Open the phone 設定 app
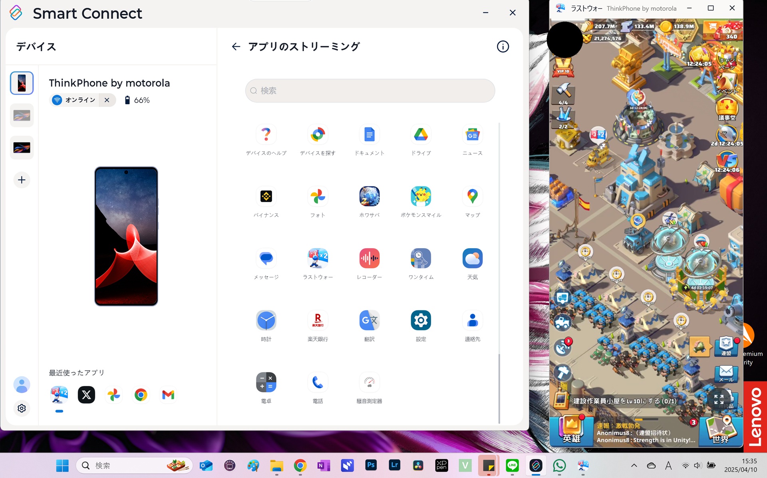767x478 pixels. pyautogui.click(x=421, y=320)
